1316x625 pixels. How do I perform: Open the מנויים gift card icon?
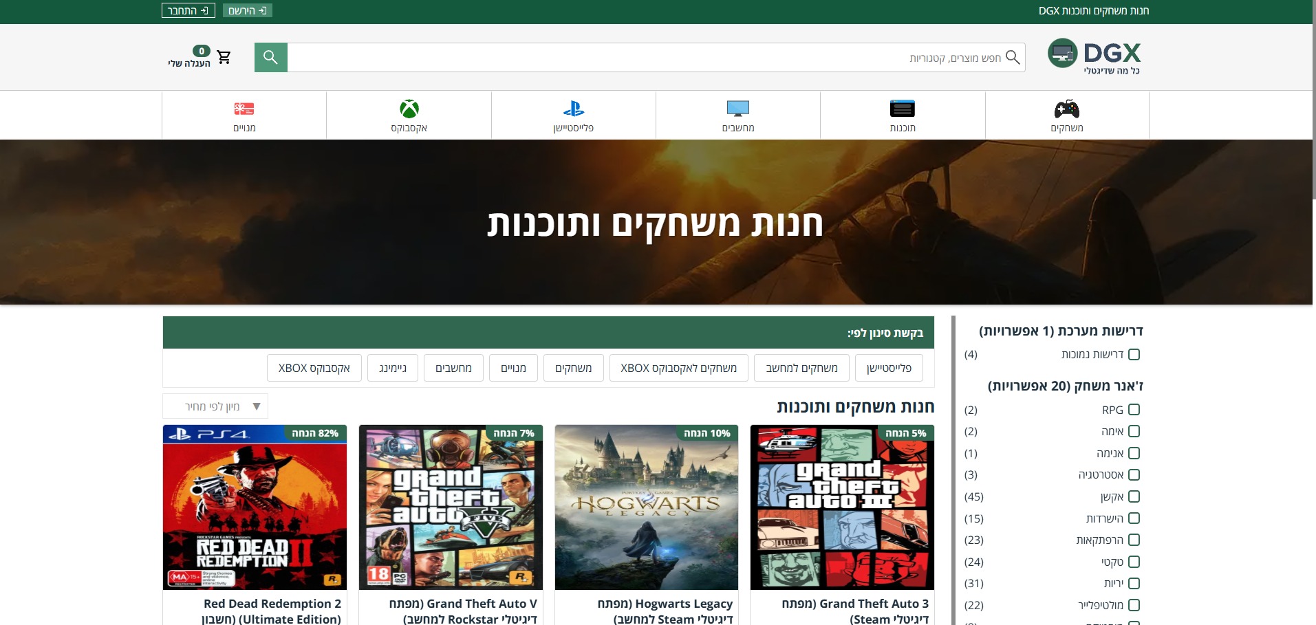pyautogui.click(x=244, y=109)
